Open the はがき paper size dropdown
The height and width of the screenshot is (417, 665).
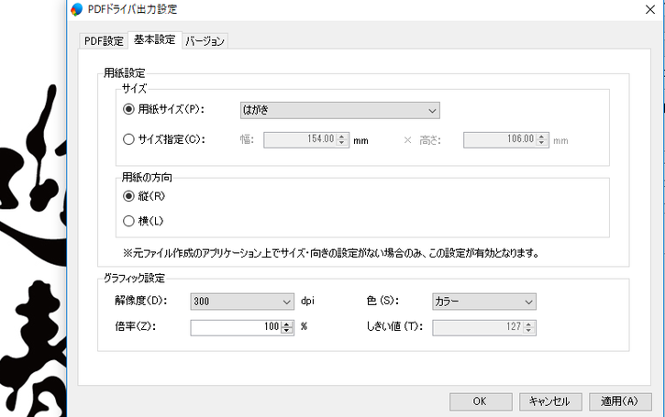tap(339, 110)
